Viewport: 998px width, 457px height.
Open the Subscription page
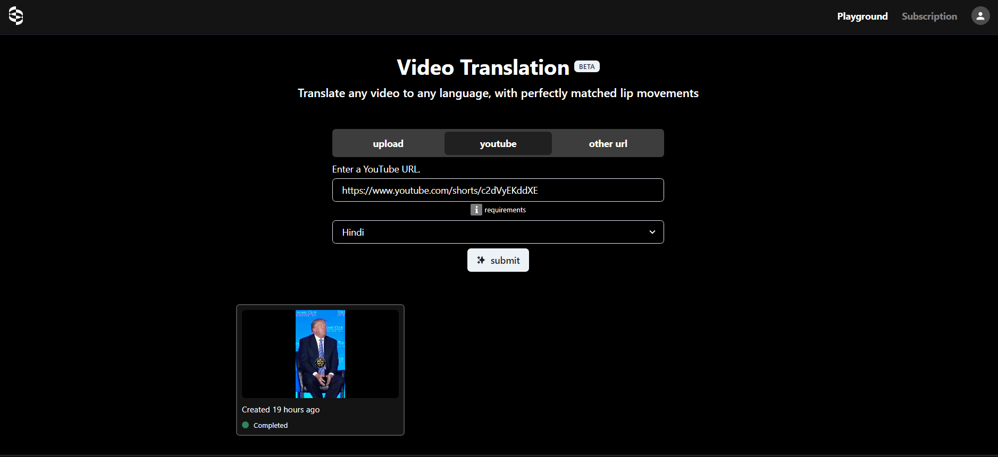point(929,16)
